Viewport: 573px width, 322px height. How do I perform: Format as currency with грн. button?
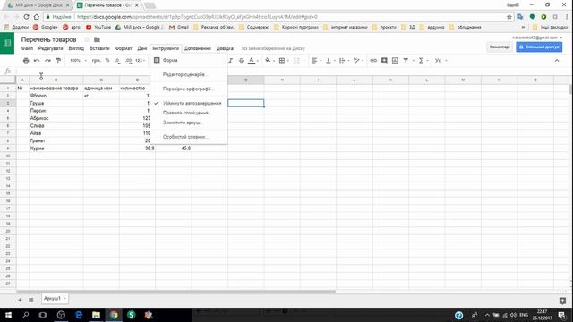click(x=97, y=60)
